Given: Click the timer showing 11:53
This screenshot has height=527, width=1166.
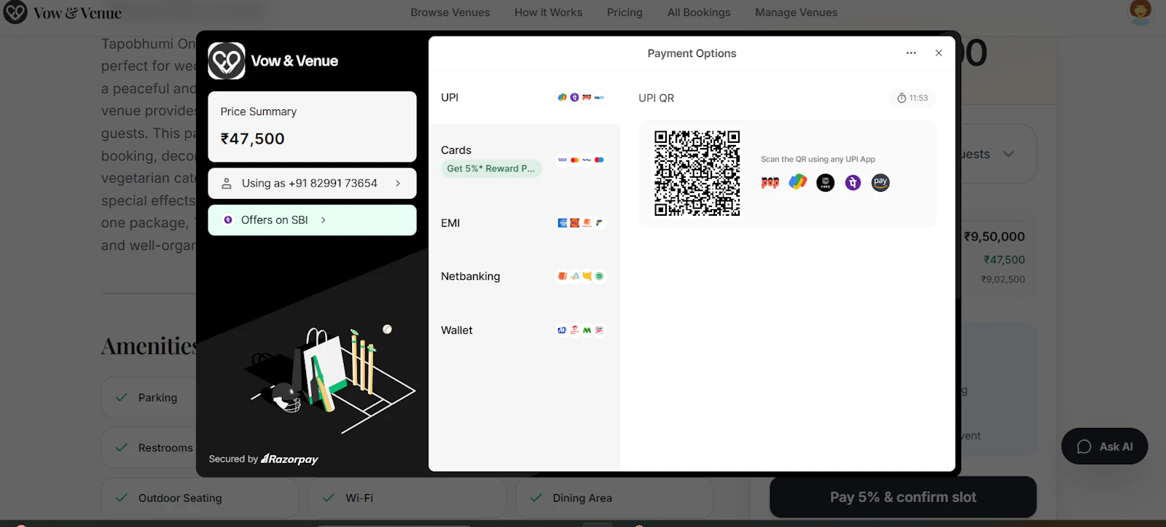Looking at the screenshot, I should tap(912, 98).
